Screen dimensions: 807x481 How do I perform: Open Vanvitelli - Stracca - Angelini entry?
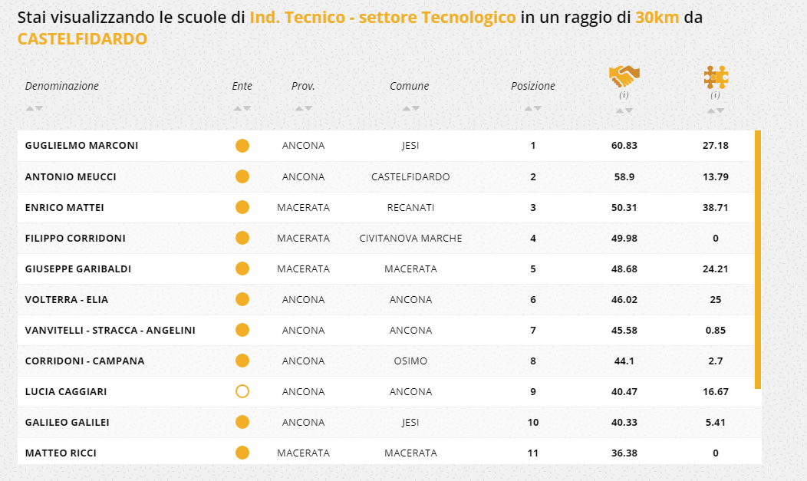pos(110,330)
